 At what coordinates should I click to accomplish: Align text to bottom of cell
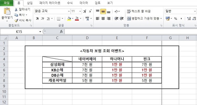[108, 12]
